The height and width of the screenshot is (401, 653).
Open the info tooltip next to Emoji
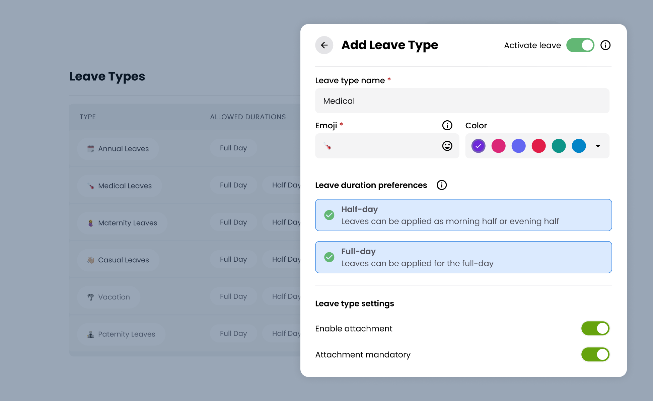pyautogui.click(x=447, y=125)
